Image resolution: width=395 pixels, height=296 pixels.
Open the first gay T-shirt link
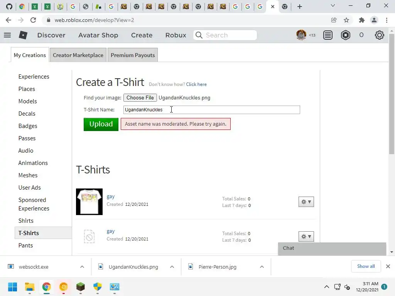[x=111, y=197]
